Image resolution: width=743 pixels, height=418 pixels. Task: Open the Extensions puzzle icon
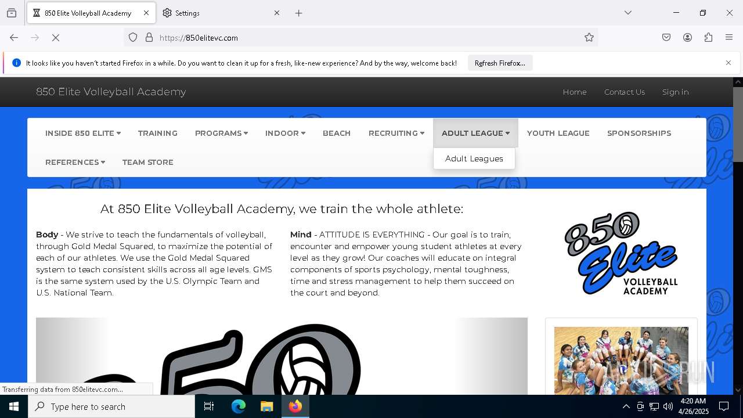pyautogui.click(x=708, y=38)
